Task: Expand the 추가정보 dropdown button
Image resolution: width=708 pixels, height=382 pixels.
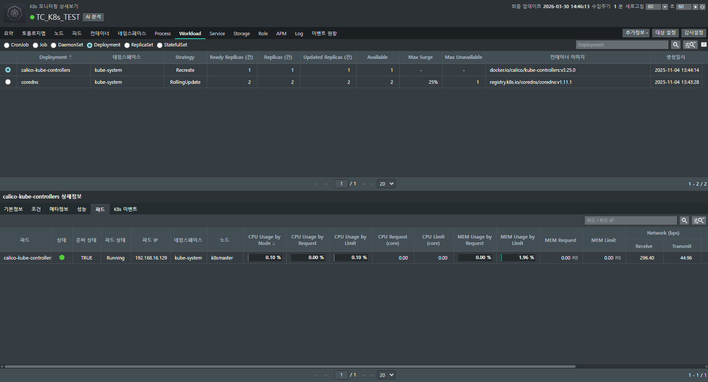Action: 636,33
